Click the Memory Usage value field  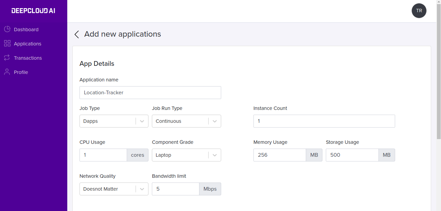click(280, 155)
